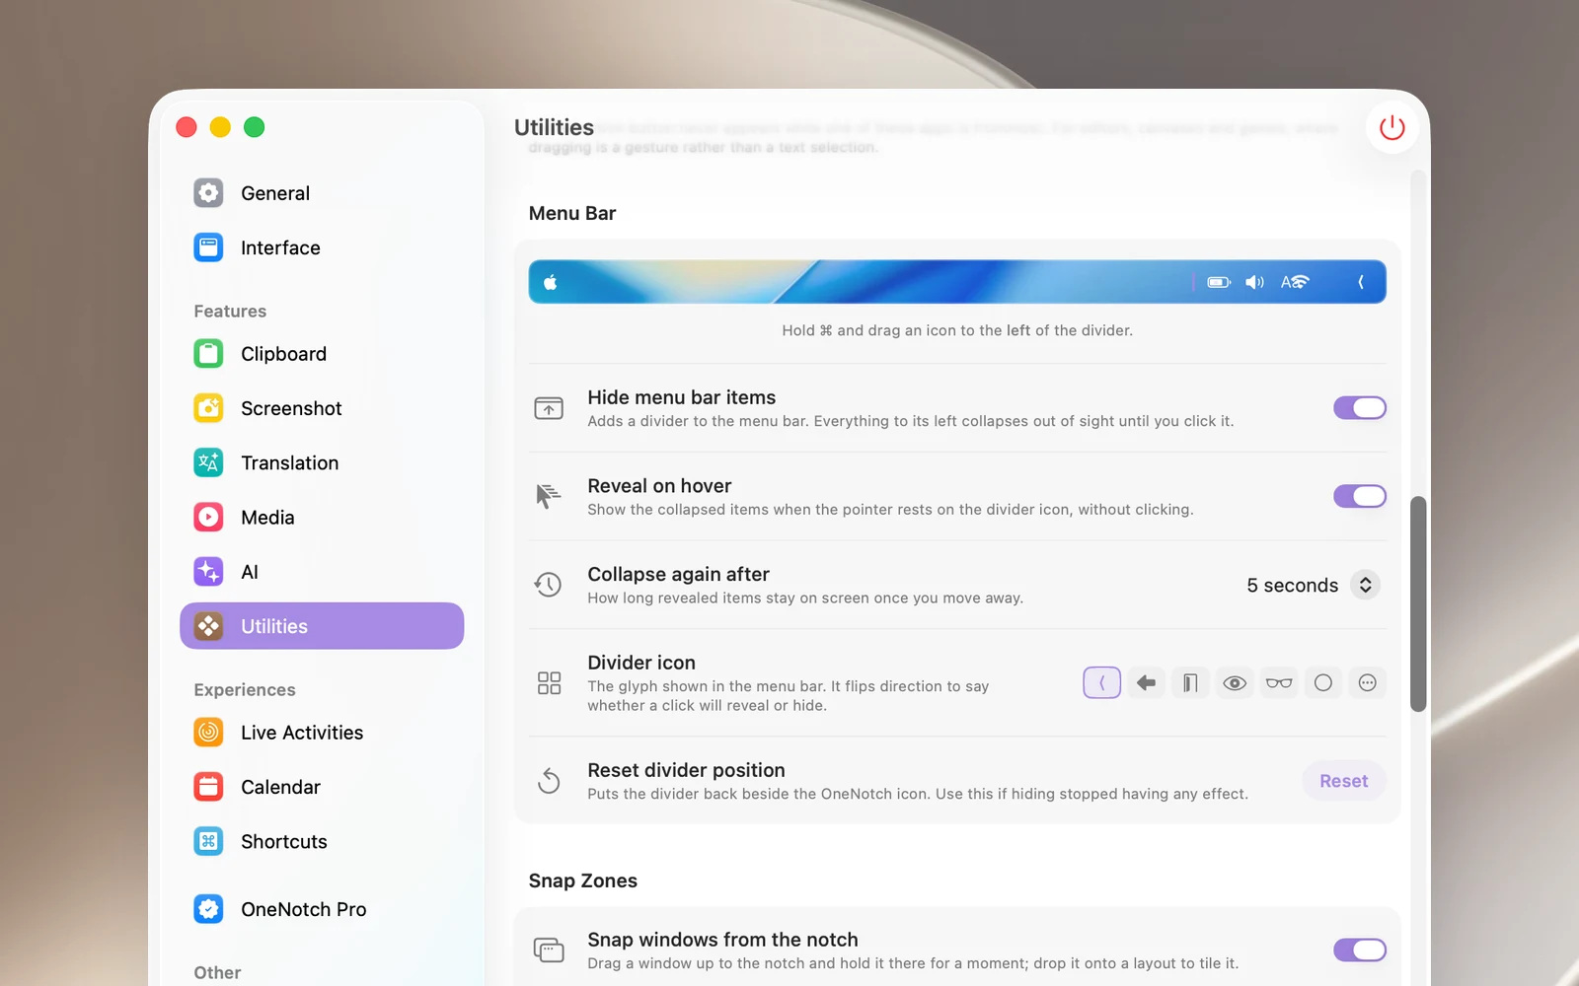1579x986 pixels.
Task: Pick the circle divider icon style
Action: (x=1323, y=682)
